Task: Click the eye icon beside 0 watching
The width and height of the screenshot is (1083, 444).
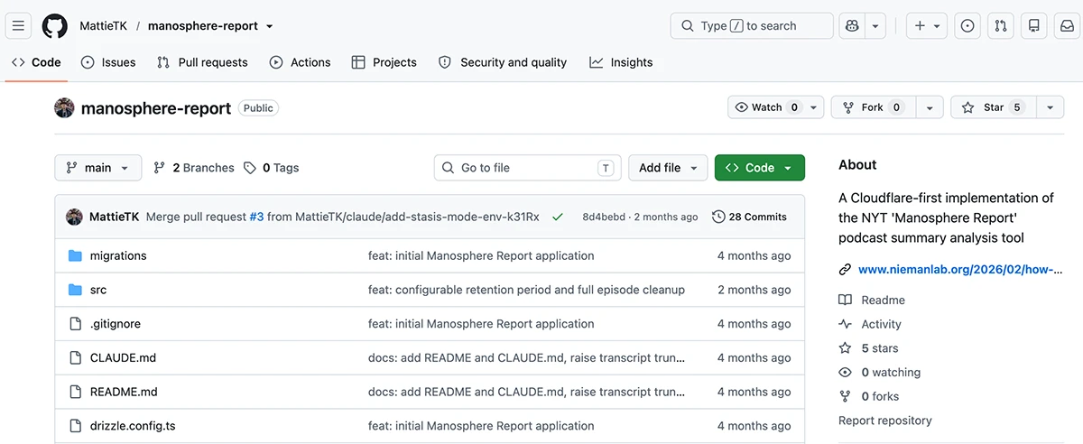Action: [845, 372]
